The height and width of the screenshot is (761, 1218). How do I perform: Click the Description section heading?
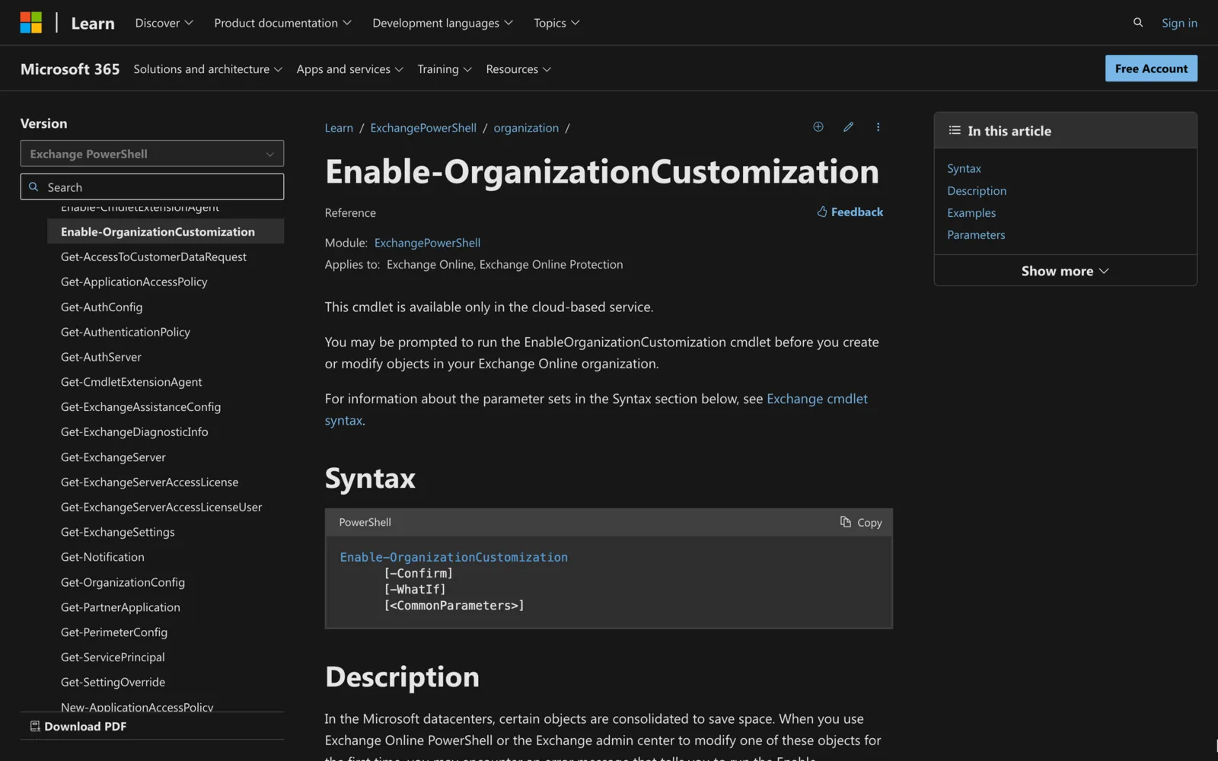point(402,677)
